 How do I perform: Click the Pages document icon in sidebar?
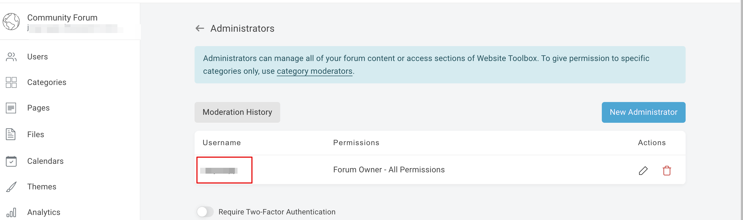coord(11,108)
